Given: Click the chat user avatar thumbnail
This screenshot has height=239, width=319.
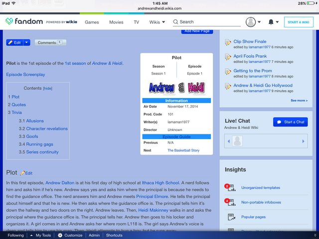Looking at the screenshot, I should coord(237,141).
